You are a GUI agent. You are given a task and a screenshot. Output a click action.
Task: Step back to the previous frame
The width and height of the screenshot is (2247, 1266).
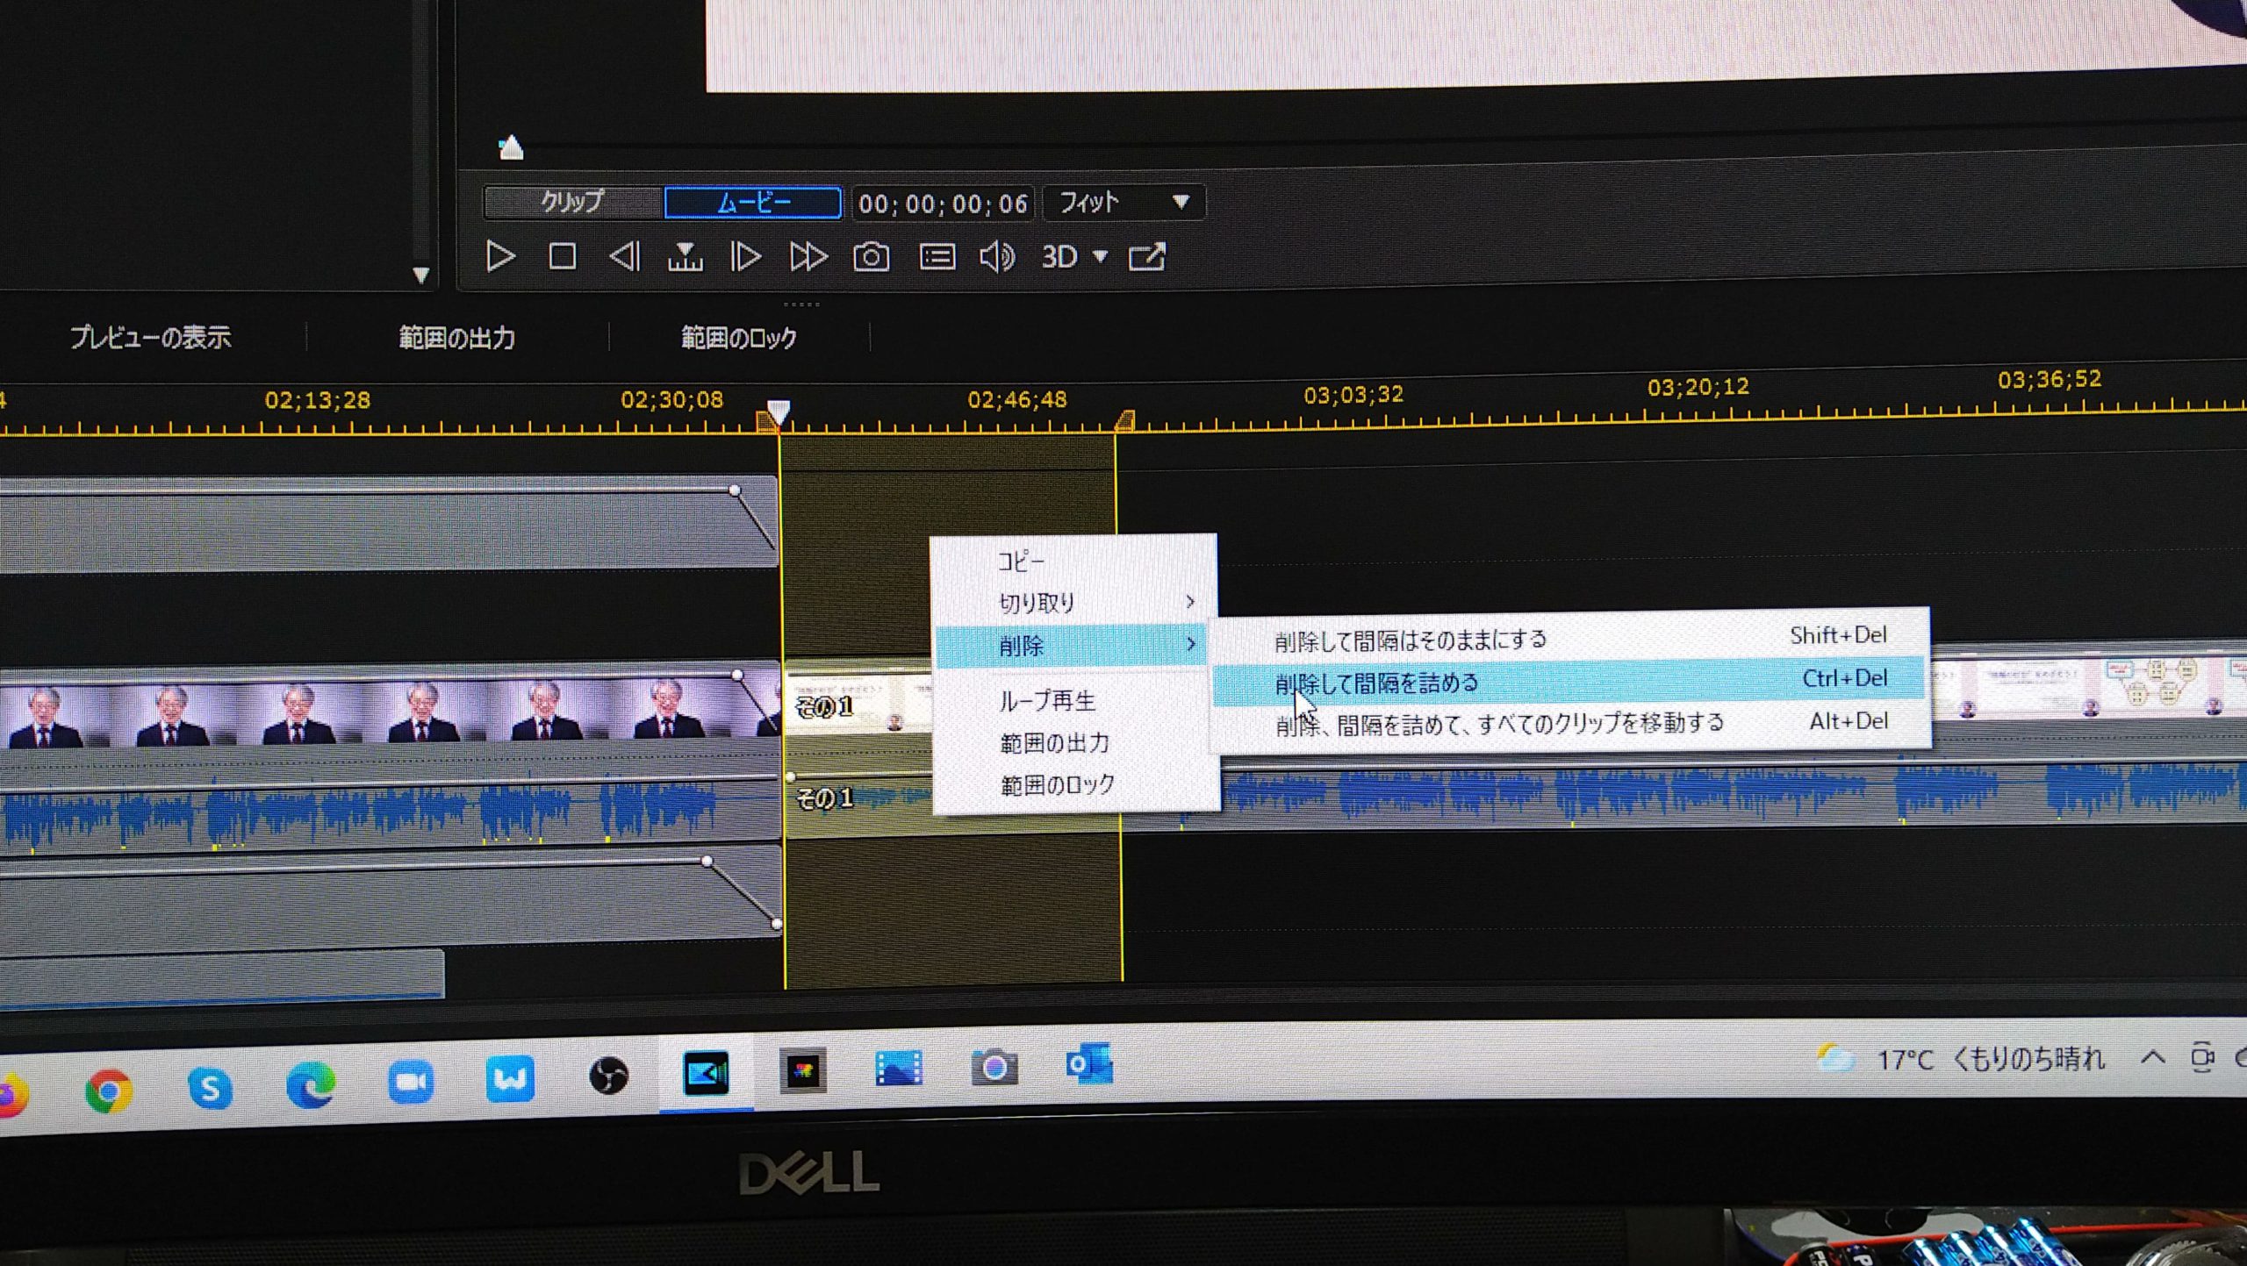pyautogui.click(x=624, y=257)
